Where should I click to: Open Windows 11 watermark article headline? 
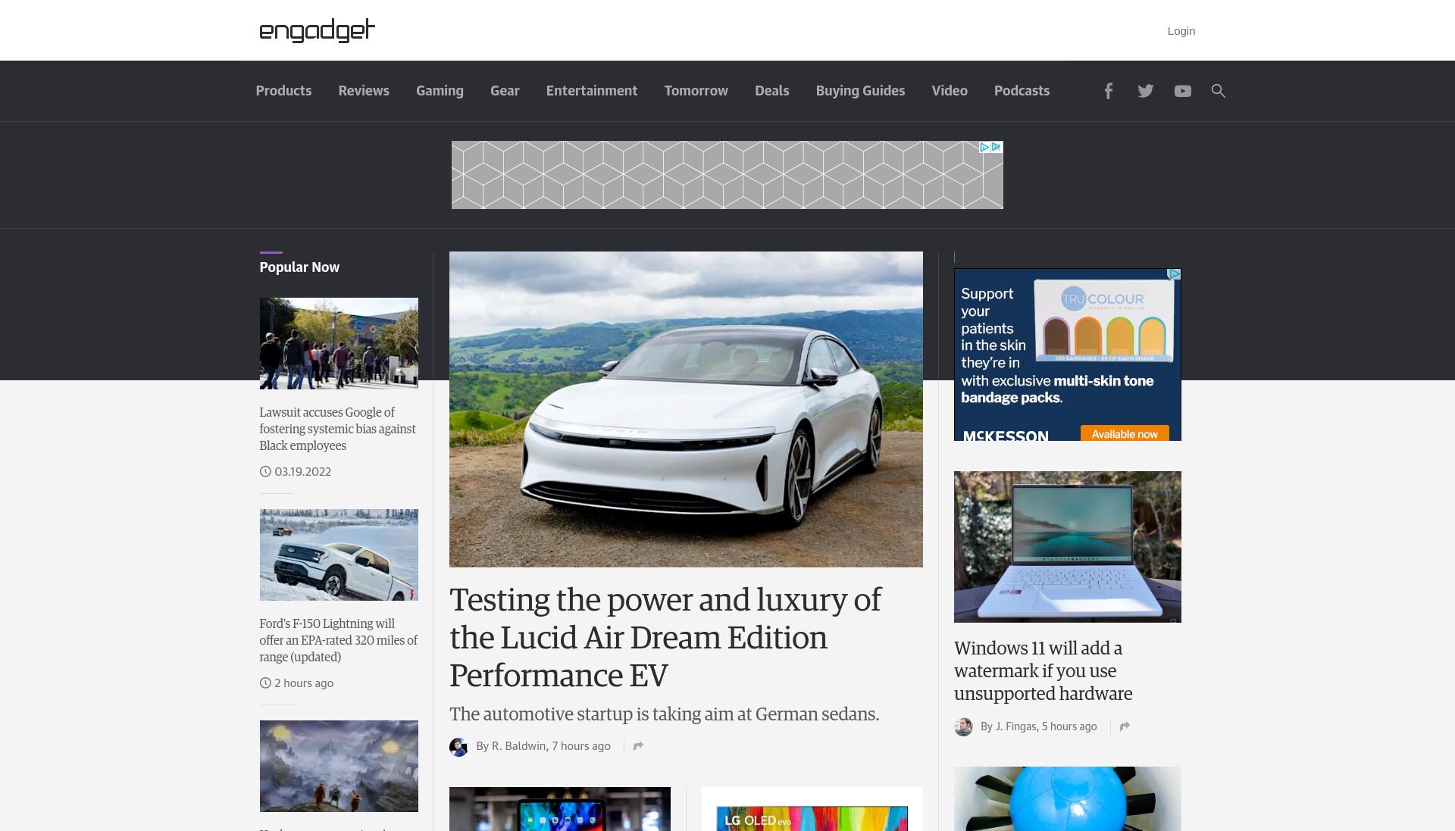[1043, 670]
